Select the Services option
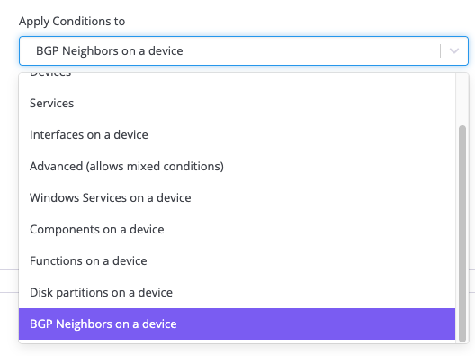The width and height of the screenshot is (475, 356). click(237, 103)
